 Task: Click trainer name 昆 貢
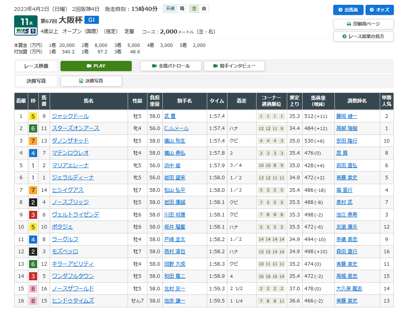click(x=342, y=153)
